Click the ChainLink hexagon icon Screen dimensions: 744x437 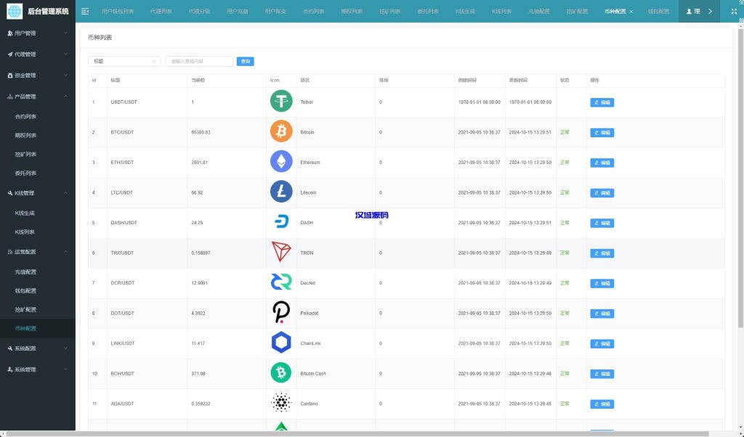pos(281,343)
